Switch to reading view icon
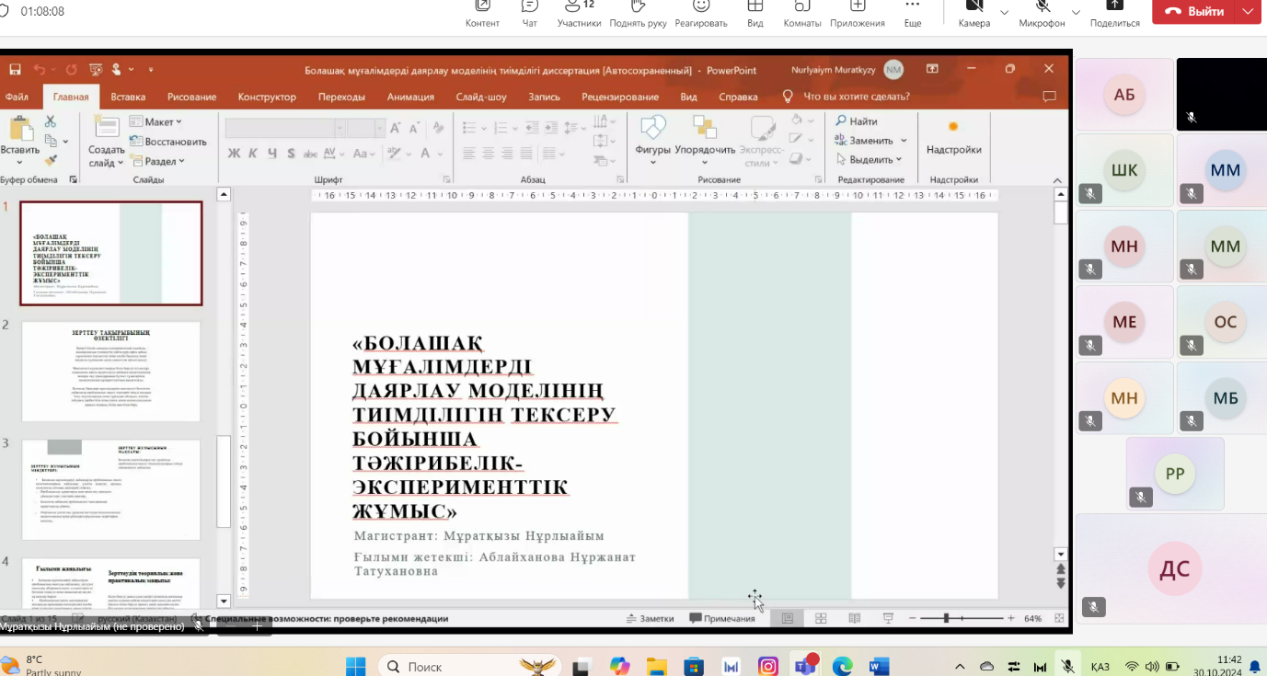 855,619
